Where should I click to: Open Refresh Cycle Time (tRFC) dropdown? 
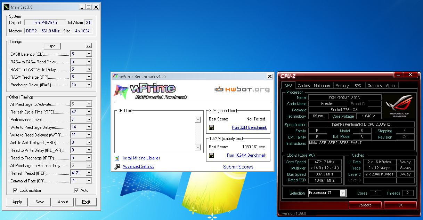pyautogui.click(x=89, y=112)
